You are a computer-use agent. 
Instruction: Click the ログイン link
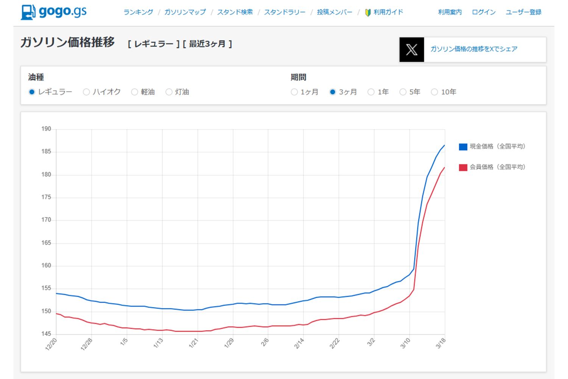[x=483, y=12]
